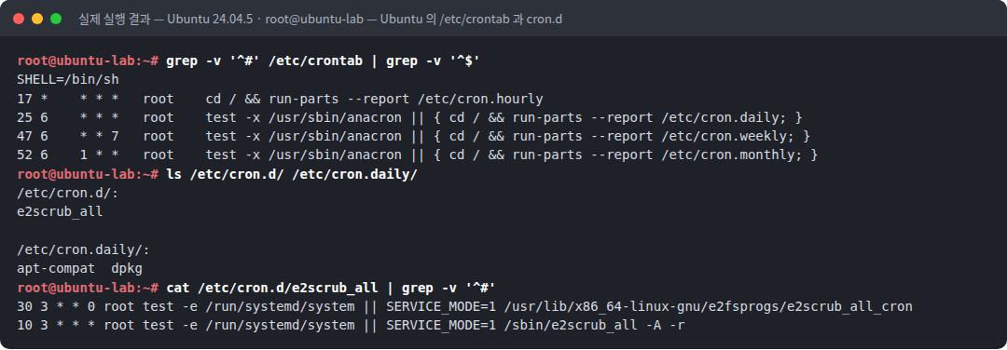This screenshot has height=350, width=1007.
Task: Select the cron.daily anacron crontab line
Action: point(409,118)
